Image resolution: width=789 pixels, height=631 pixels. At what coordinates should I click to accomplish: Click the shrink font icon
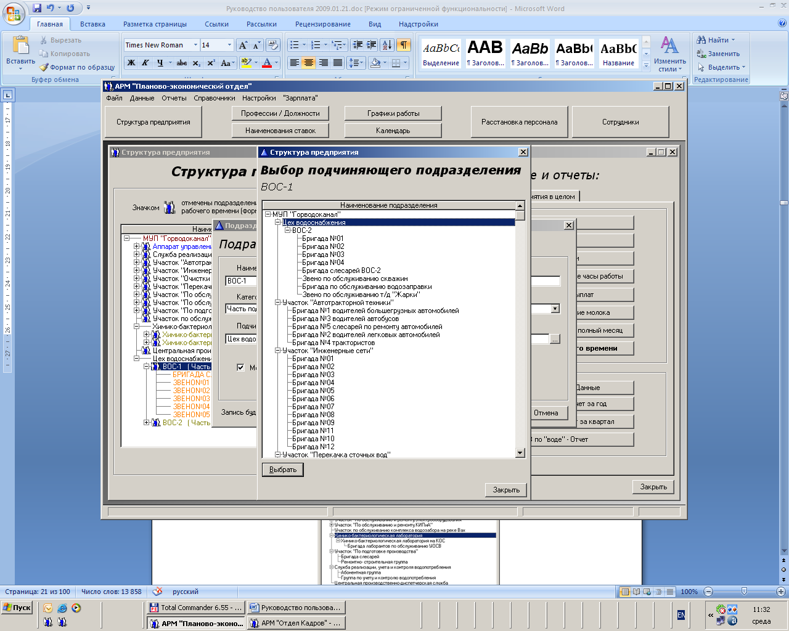(x=256, y=45)
